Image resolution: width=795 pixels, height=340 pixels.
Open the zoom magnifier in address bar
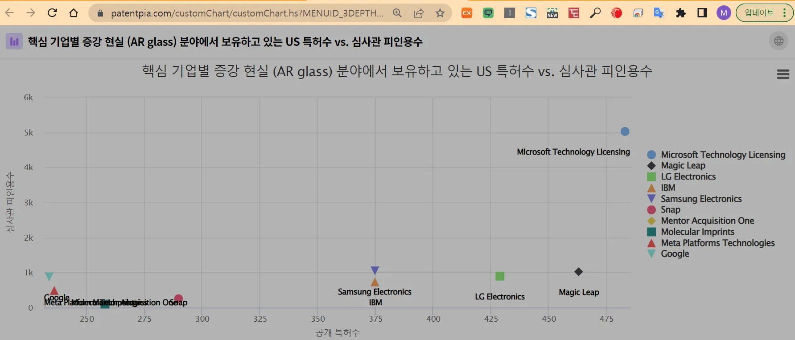pos(397,13)
